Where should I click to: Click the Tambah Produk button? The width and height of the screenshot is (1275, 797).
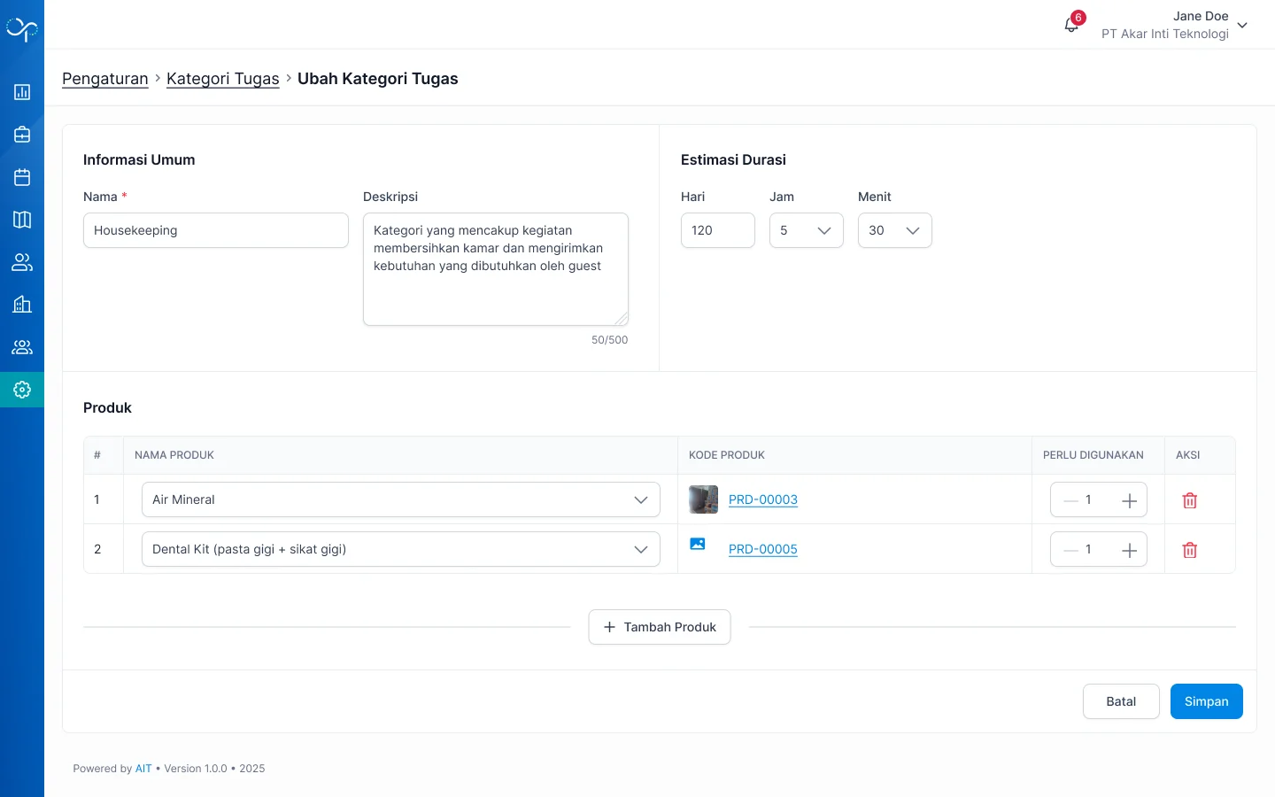pyautogui.click(x=660, y=627)
